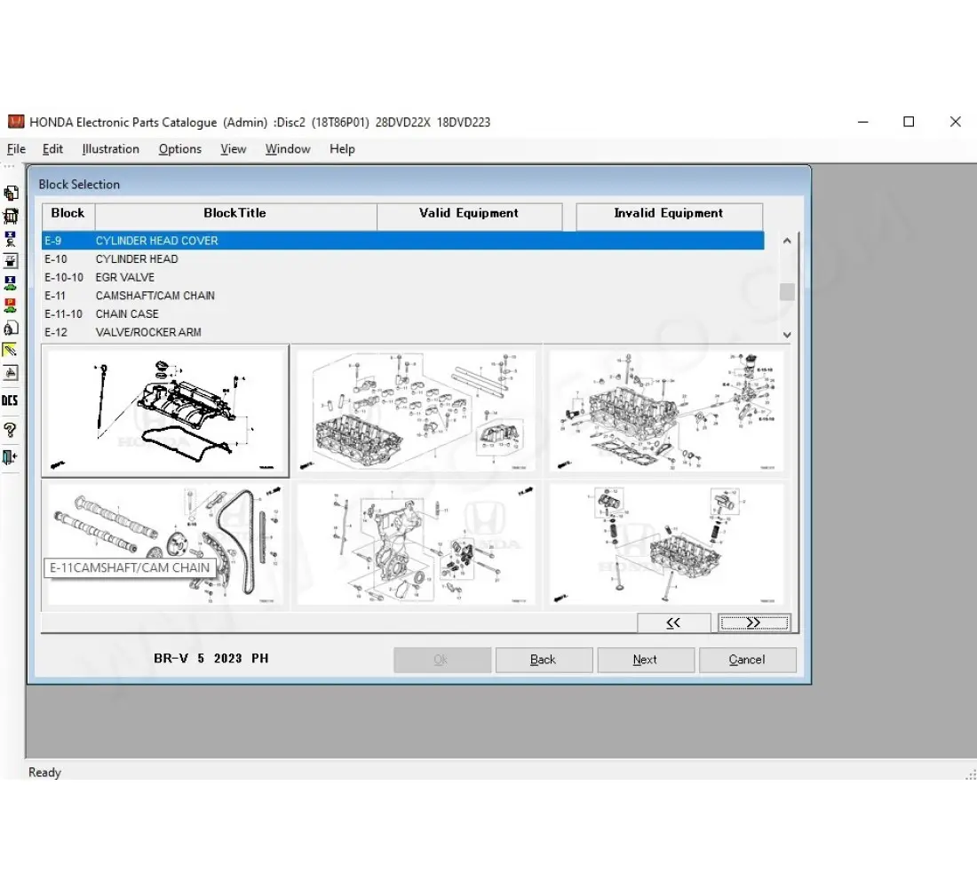Click the exit door icon

[10, 457]
